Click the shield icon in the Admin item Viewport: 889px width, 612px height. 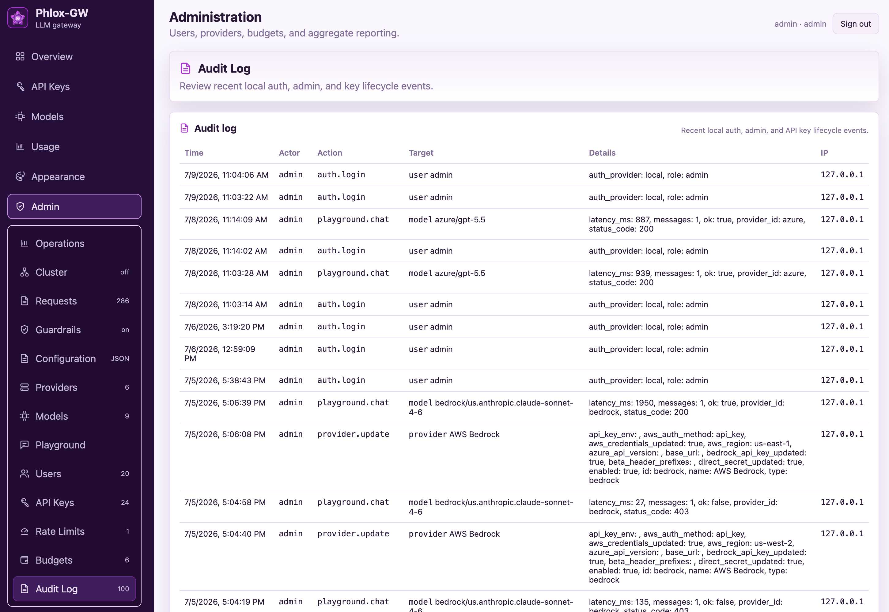(20, 206)
